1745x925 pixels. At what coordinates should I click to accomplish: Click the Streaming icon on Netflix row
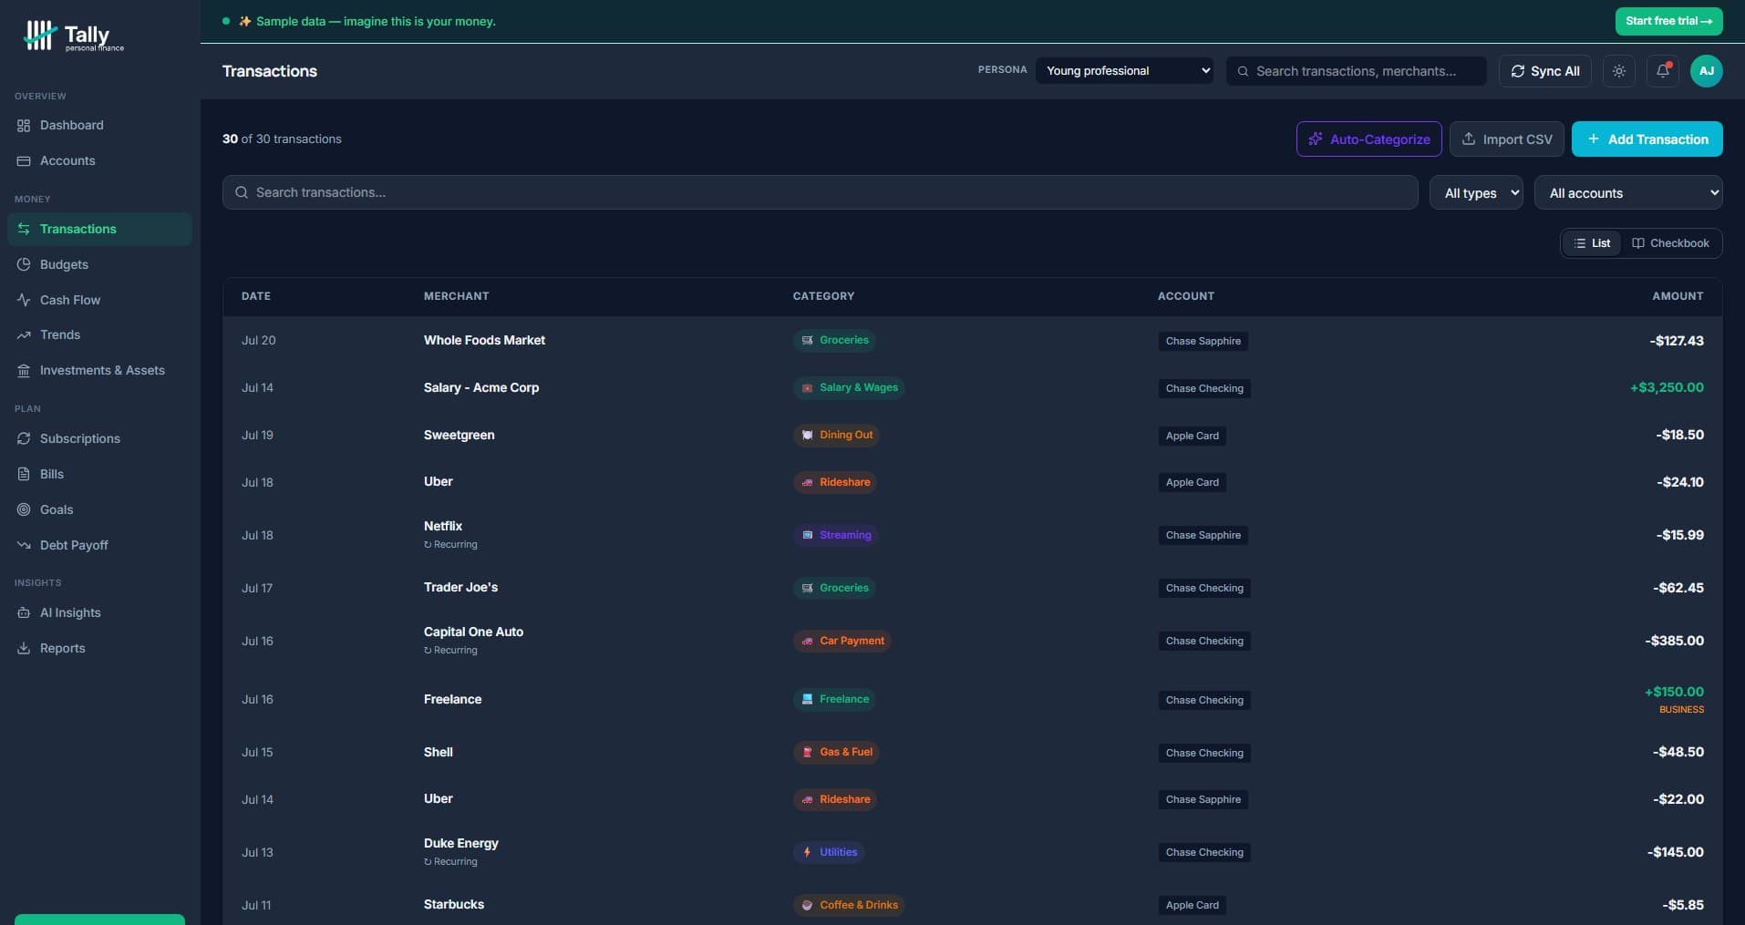coord(807,536)
